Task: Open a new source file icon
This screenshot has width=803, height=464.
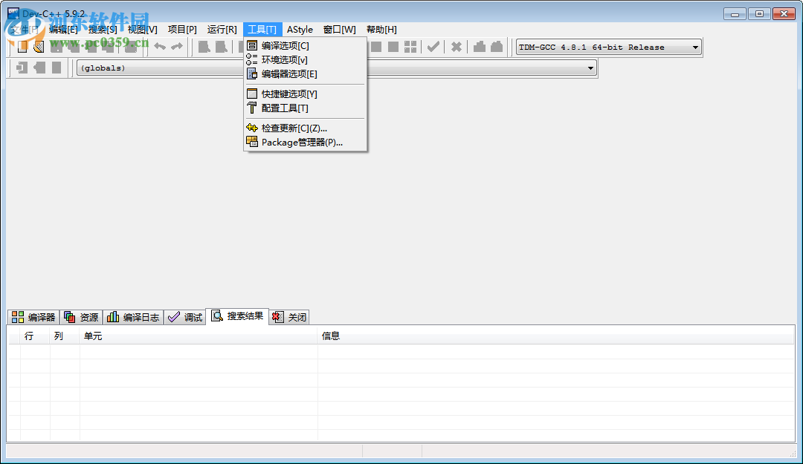Action: (x=22, y=47)
